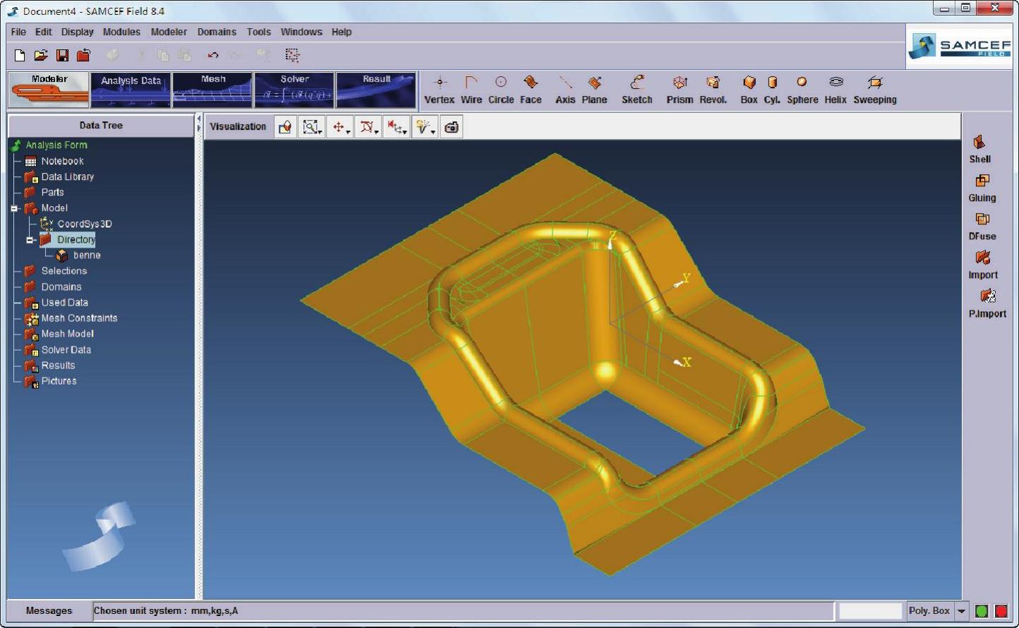Click the Messages button

coord(49,611)
